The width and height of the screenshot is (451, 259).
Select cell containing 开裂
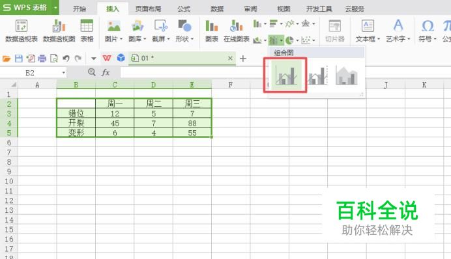[76, 123]
